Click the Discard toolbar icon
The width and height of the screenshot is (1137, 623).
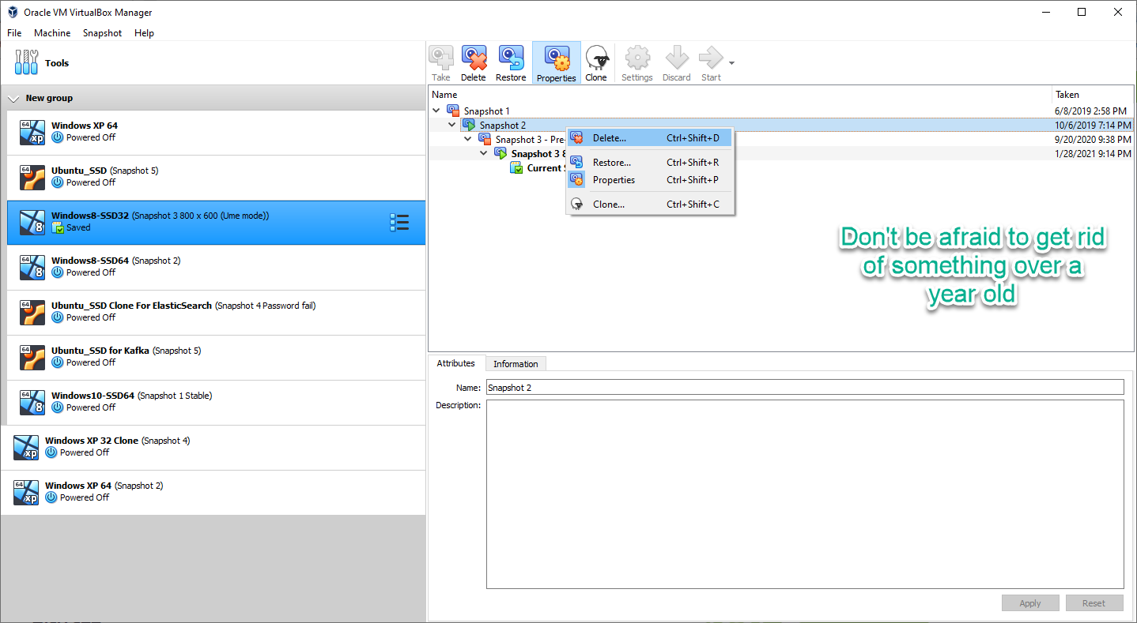[x=677, y=58]
